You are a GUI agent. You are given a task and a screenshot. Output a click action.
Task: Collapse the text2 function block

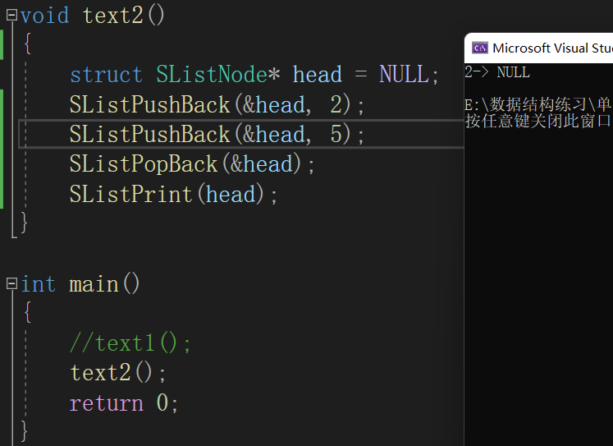(11, 16)
